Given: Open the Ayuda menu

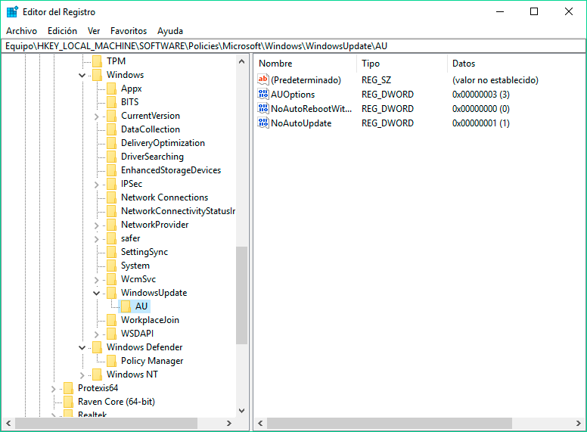Looking at the screenshot, I should (x=170, y=31).
